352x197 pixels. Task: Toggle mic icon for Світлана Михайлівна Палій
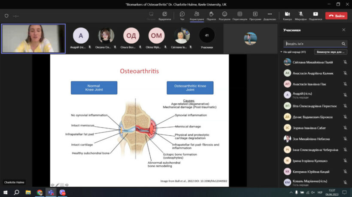coord(345,62)
